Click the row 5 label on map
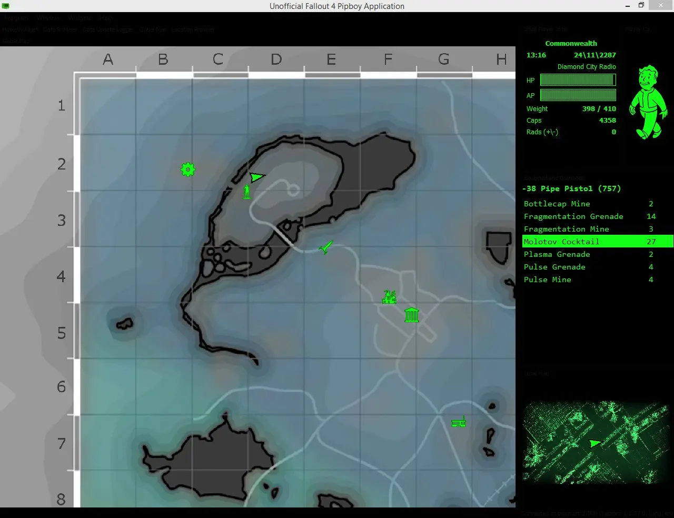 pyautogui.click(x=61, y=333)
